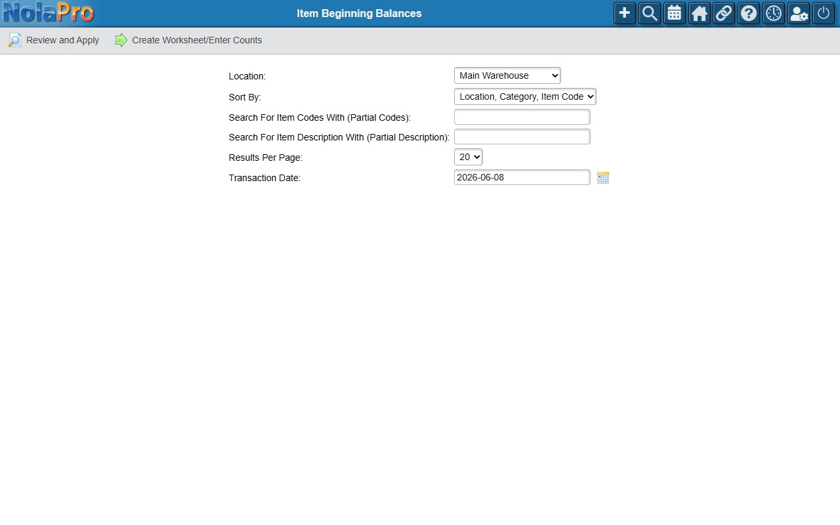Click the NolaPro logo

tap(48, 13)
